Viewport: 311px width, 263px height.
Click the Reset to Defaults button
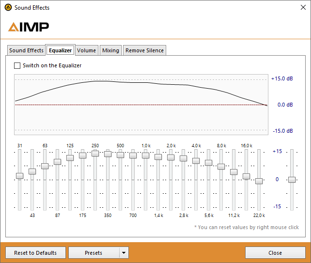[35, 253]
